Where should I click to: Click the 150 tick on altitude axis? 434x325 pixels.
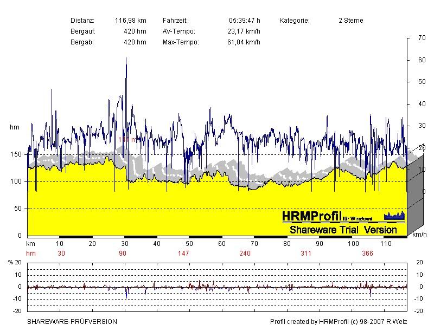(x=16, y=154)
